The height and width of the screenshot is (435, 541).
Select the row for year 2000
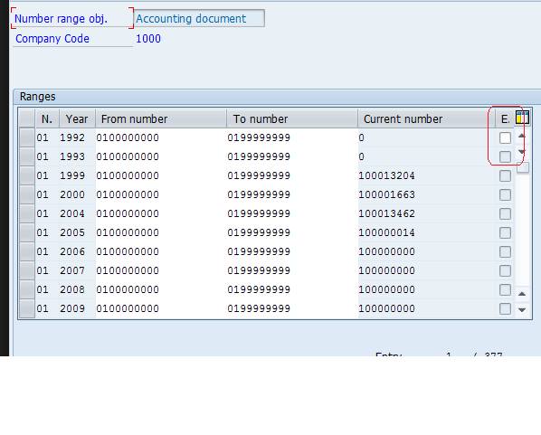click(x=27, y=194)
